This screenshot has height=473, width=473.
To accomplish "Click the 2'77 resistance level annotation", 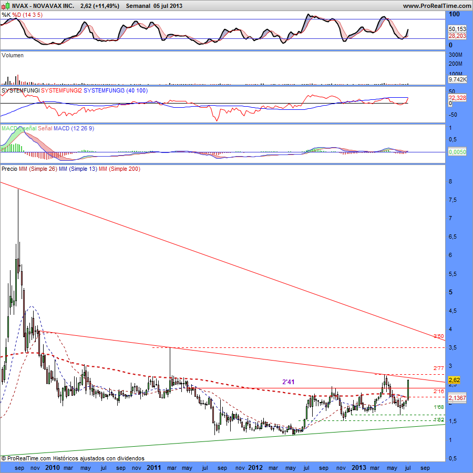I will click(439, 368).
